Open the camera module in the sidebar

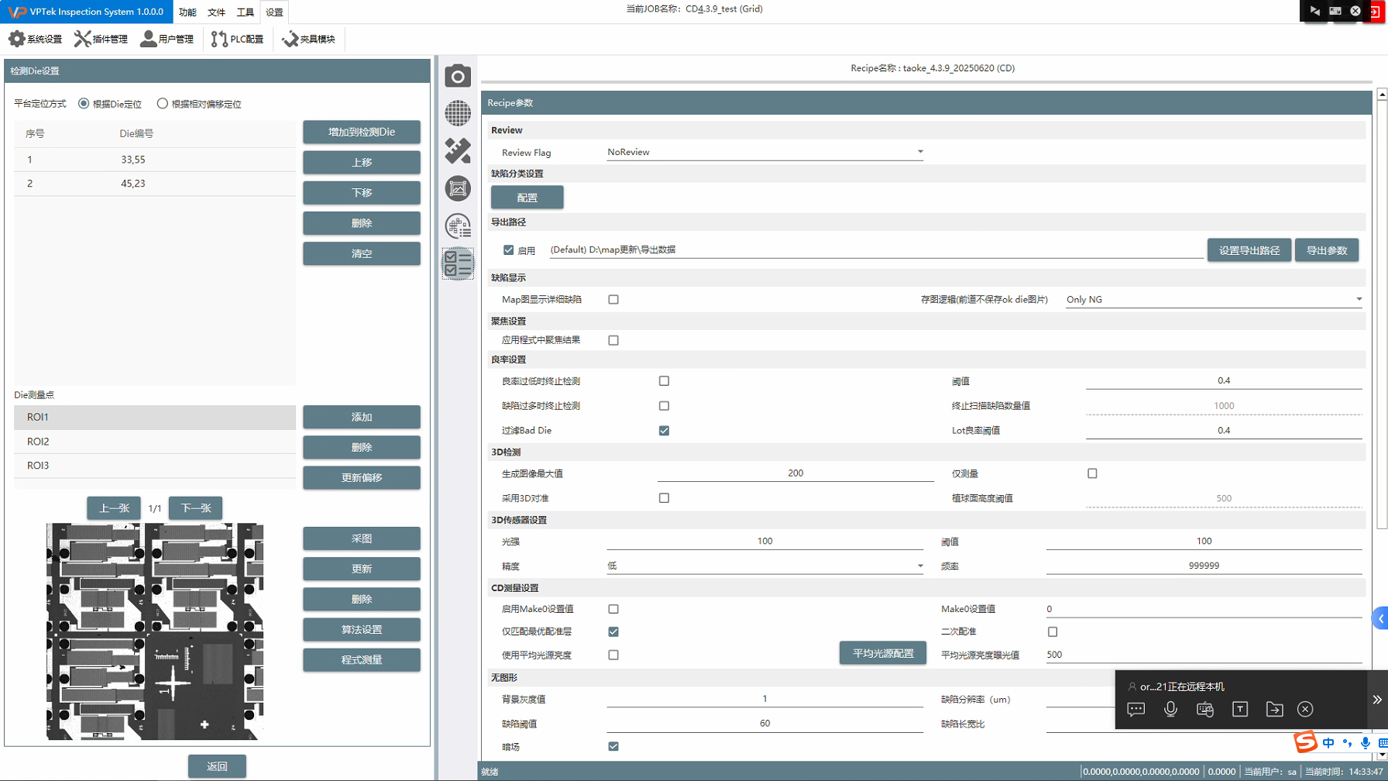pyautogui.click(x=458, y=76)
